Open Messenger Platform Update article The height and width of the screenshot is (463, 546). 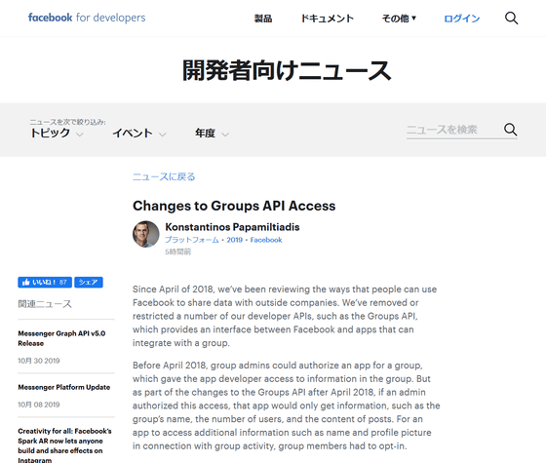(64, 387)
